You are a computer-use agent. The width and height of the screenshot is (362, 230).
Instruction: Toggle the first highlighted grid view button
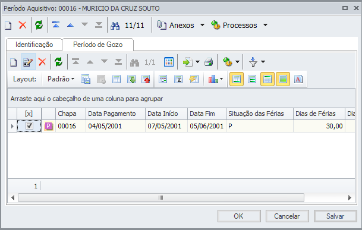(237, 79)
